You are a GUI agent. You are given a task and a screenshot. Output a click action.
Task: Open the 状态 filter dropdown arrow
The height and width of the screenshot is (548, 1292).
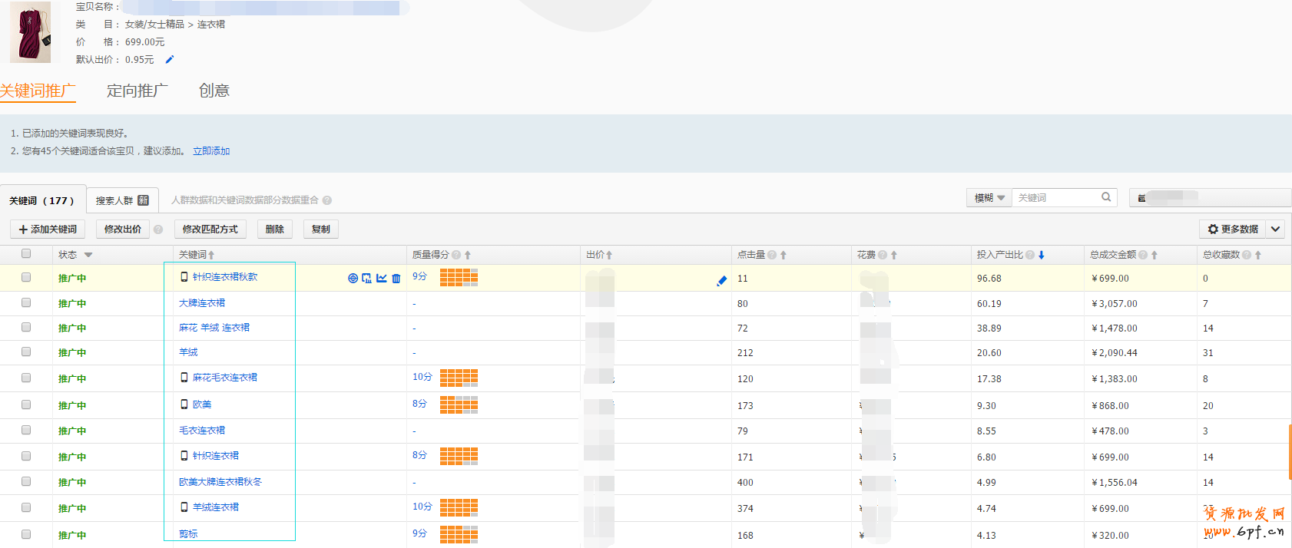(x=88, y=255)
